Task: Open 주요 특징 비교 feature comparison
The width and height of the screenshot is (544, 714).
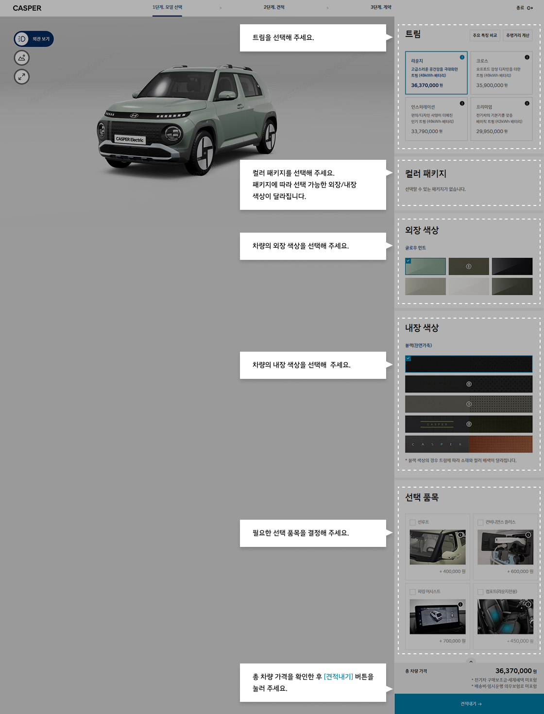Action: pyautogui.click(x=485, y=35)
